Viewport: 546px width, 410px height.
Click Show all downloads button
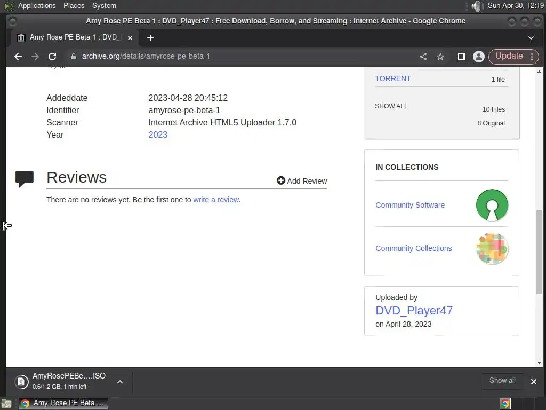click(x=502, y=381)
